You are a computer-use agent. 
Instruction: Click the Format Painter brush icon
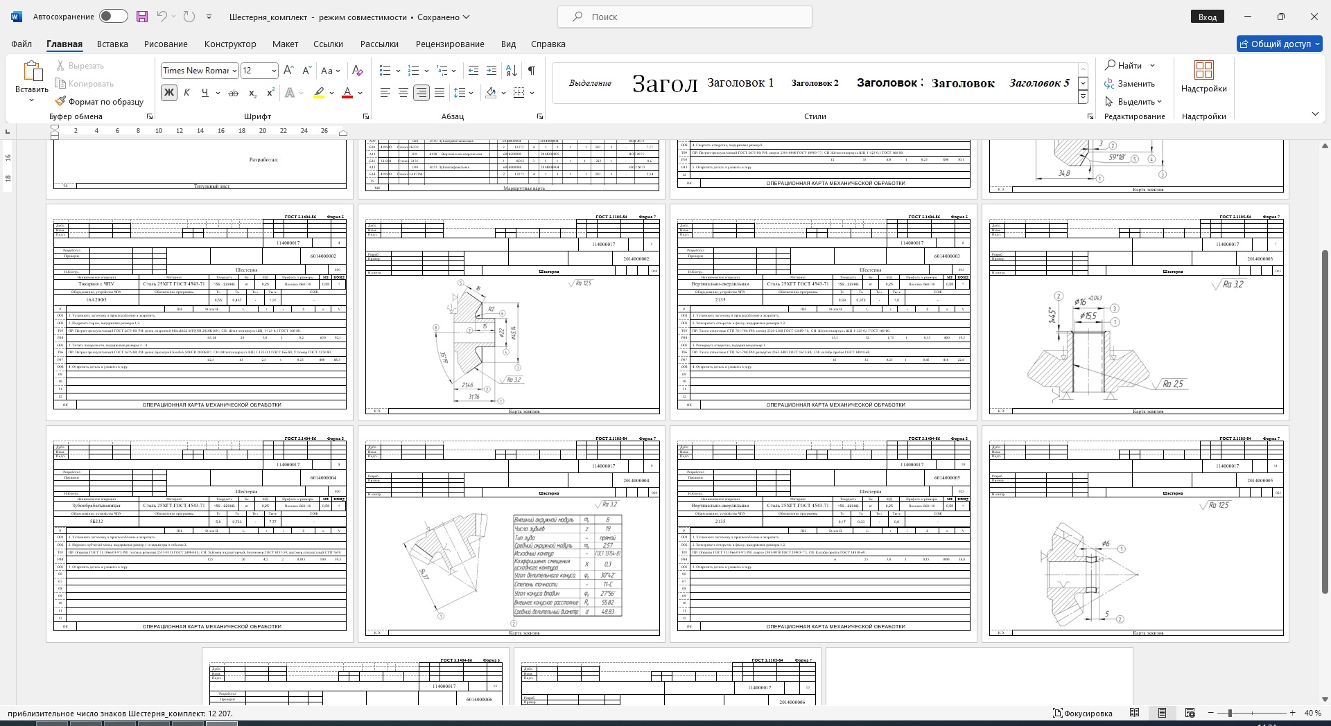(x=61, y=101)
